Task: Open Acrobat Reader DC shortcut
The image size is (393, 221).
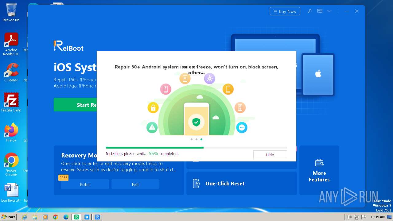Action: pos(11,44)
